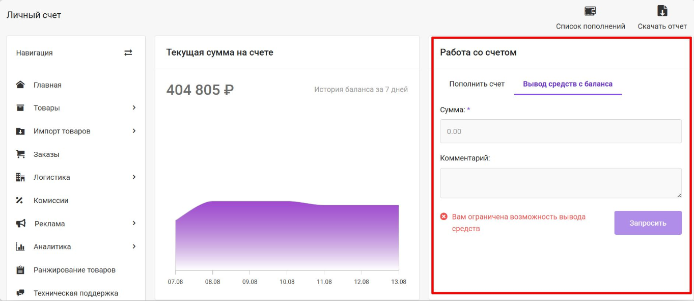Click the box icon beside Товары

[x=20, y=108]
